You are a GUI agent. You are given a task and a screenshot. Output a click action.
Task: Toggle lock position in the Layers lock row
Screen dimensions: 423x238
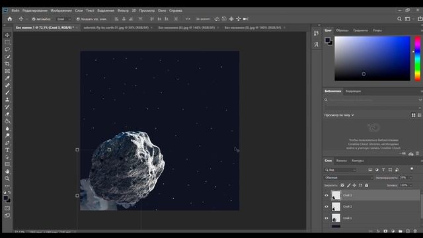pos(354,185)
